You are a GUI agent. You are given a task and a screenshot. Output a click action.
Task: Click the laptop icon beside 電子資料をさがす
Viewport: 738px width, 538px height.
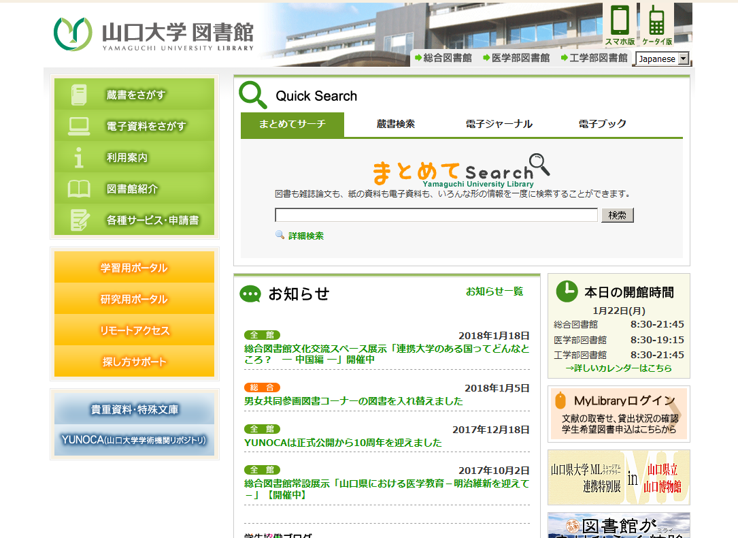pos(79,126)
